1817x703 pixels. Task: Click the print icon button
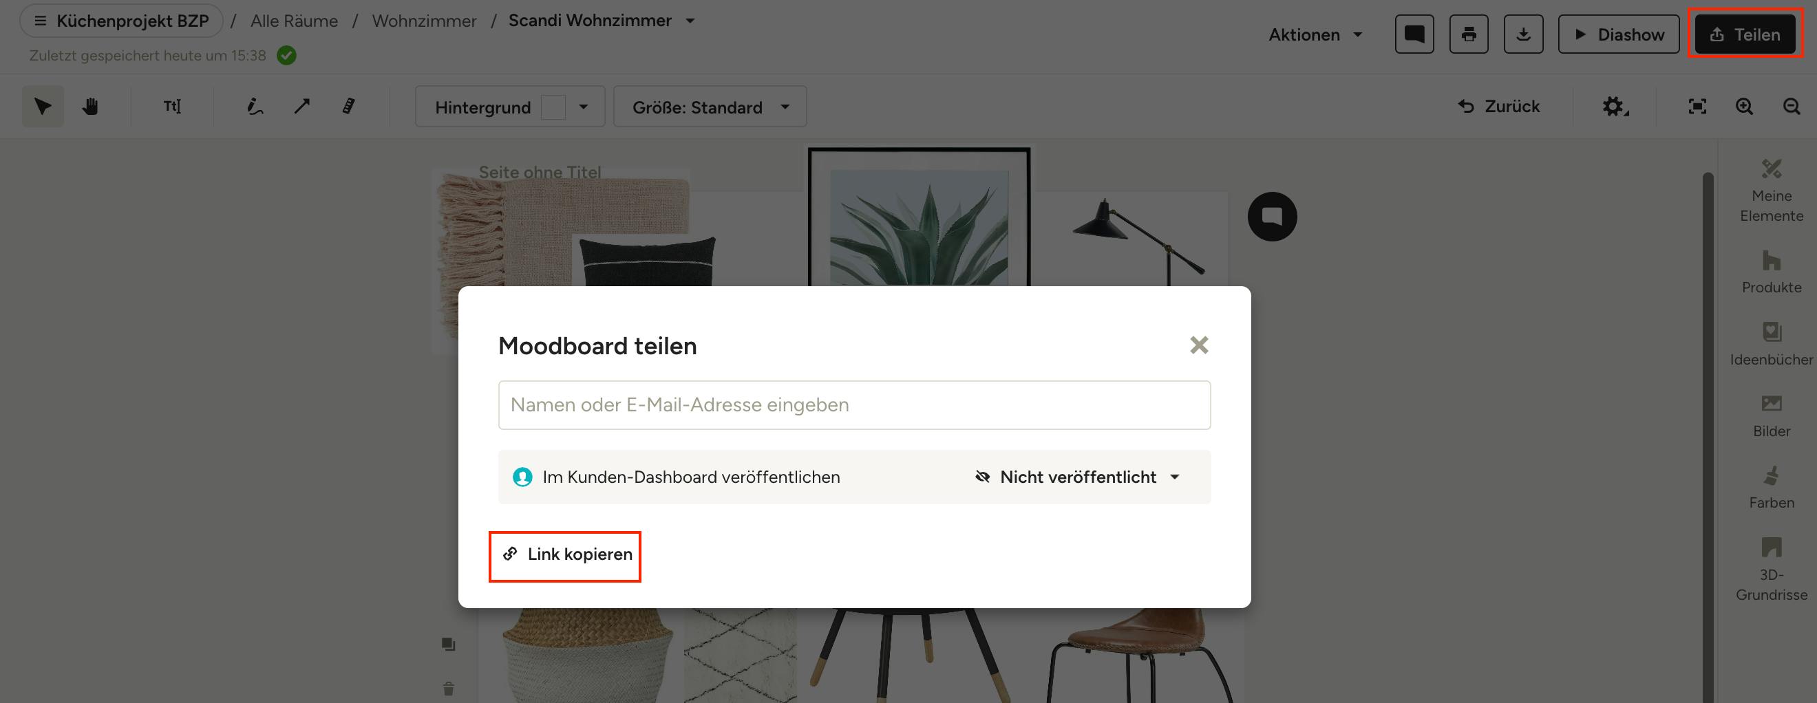1469,34
